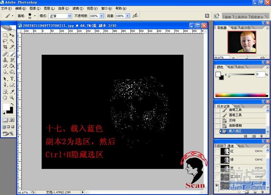Screen dimensions: 271x195
Task: Open the 图像(I) menu
Action: [x=35, y=8]
